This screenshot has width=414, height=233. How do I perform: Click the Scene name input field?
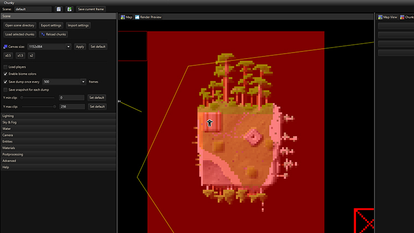click(x=33, y=9)
